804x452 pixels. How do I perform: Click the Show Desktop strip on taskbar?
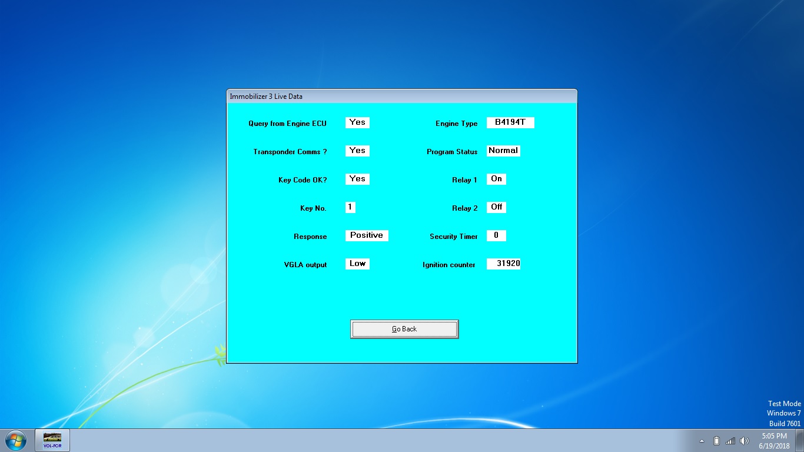click(800, 441)
